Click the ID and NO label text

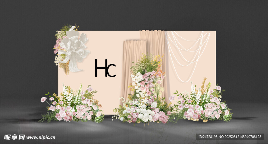[230, 137]
